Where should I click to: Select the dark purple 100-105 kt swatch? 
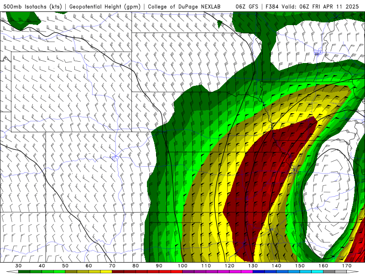188,272
